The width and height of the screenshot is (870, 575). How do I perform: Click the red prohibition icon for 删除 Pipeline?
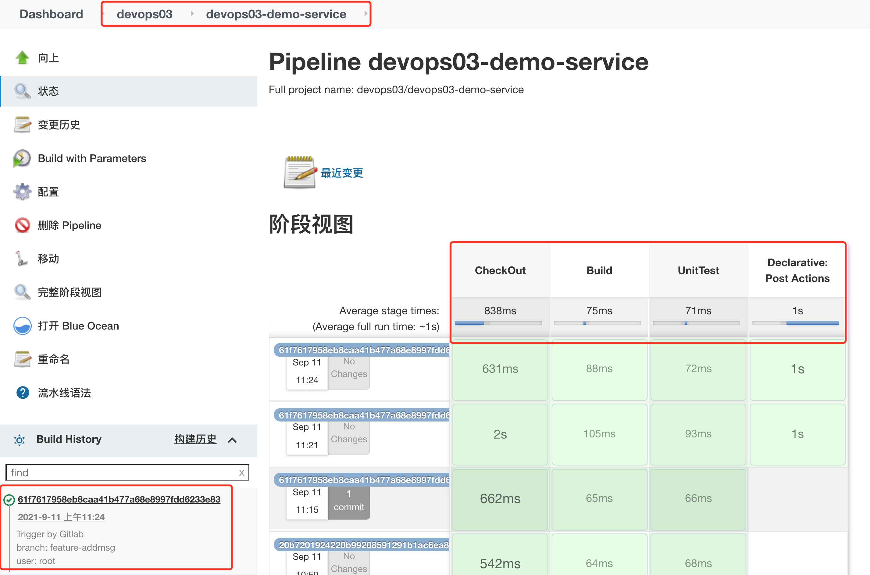(x=22, y=225)
